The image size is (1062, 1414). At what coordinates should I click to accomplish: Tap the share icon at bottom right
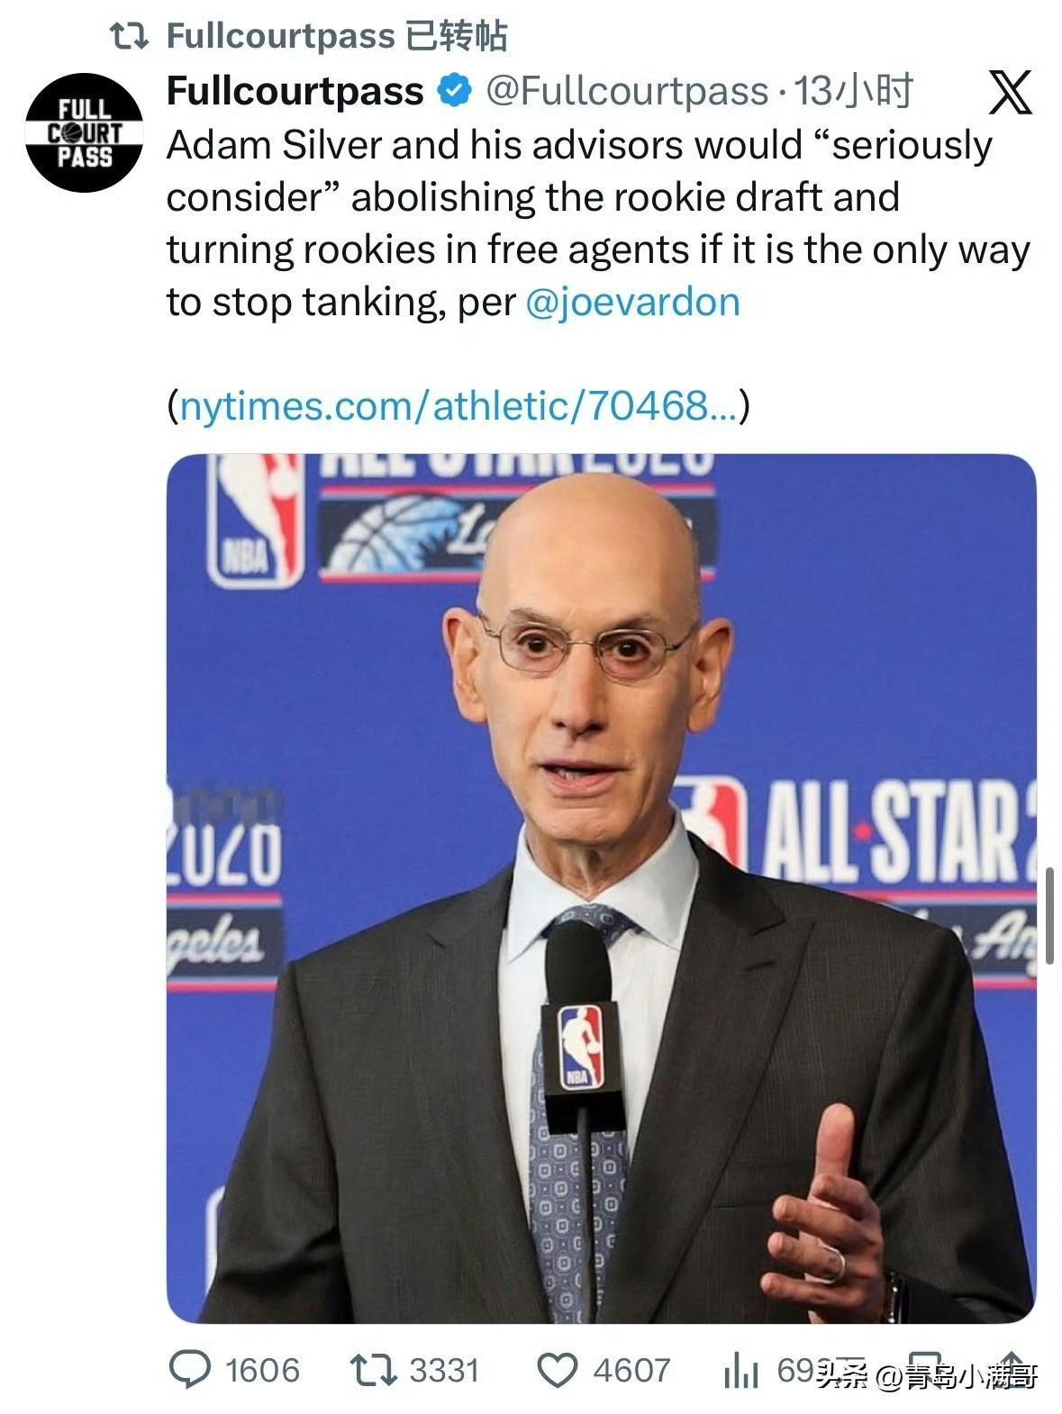(1010, 1370)
